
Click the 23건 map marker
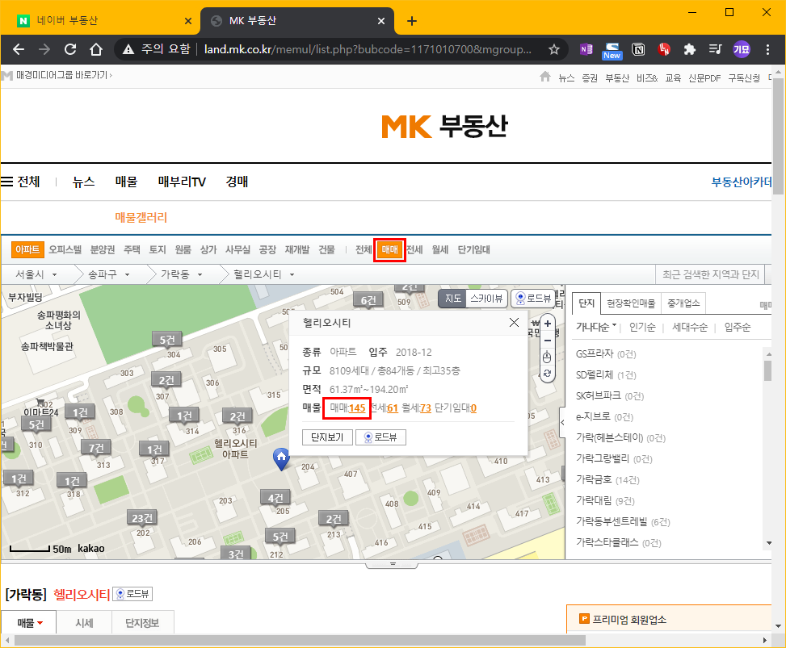click(x=142, y=518)
